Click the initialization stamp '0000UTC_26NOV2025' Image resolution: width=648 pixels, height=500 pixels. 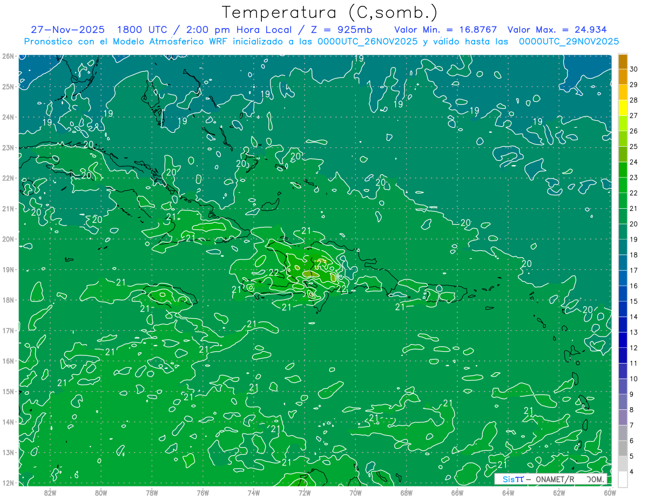click(367, 42)
